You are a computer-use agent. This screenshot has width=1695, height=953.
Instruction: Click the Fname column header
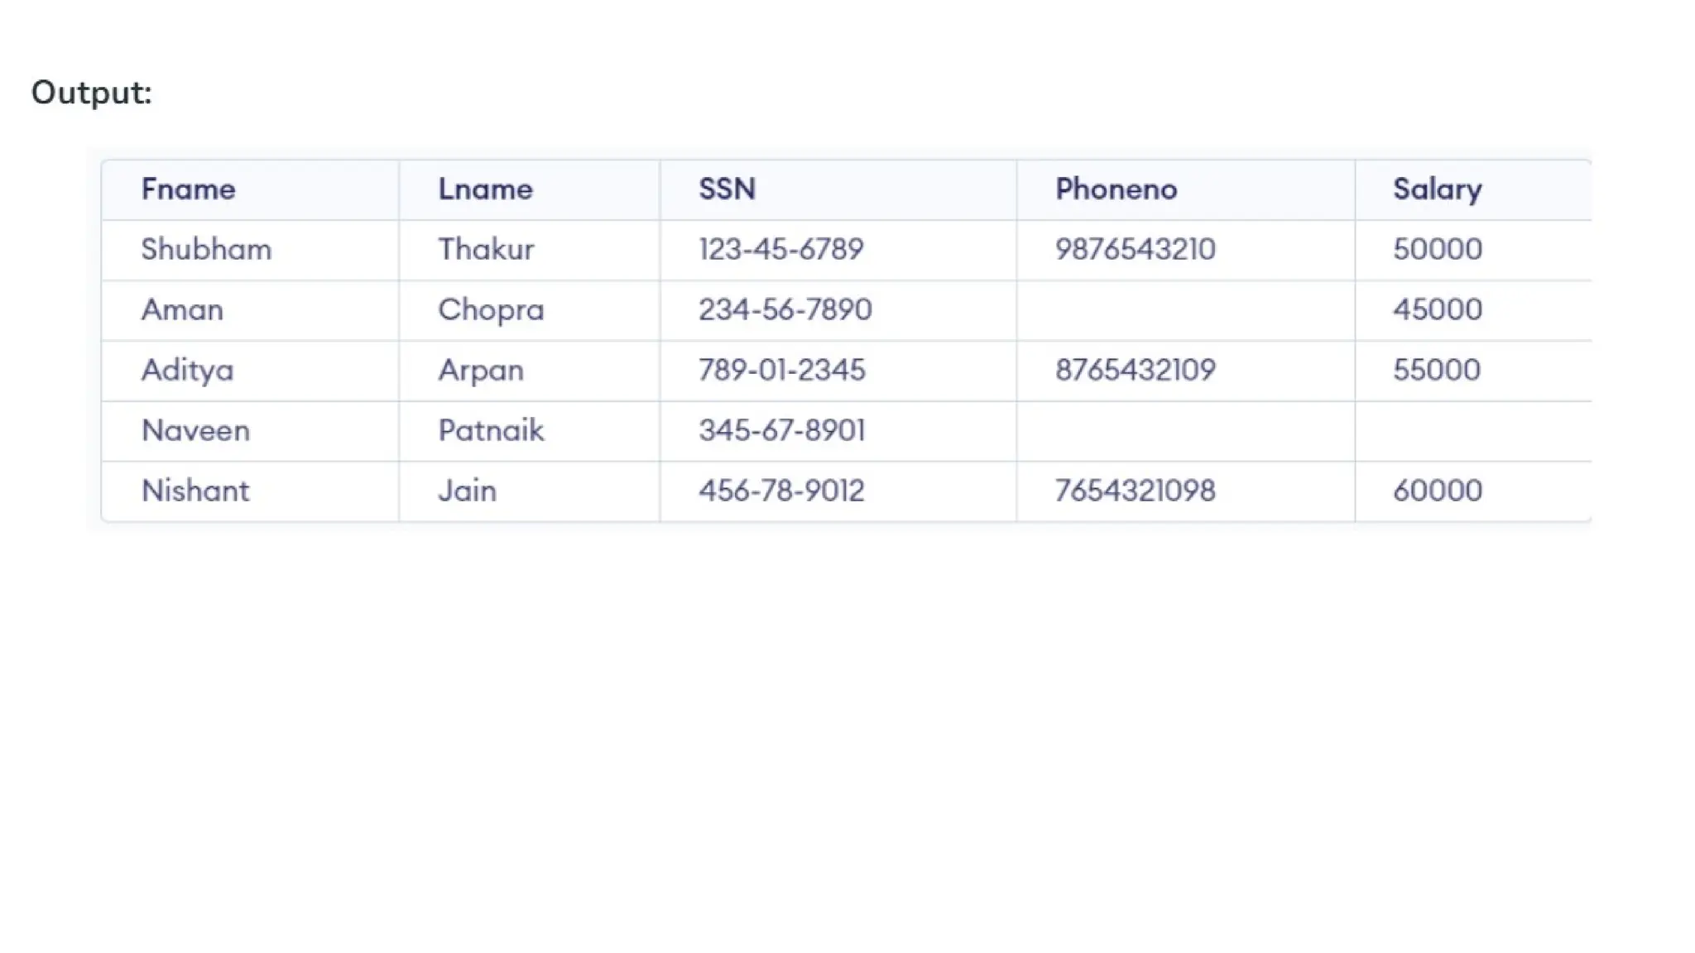(x=188, y=189)
